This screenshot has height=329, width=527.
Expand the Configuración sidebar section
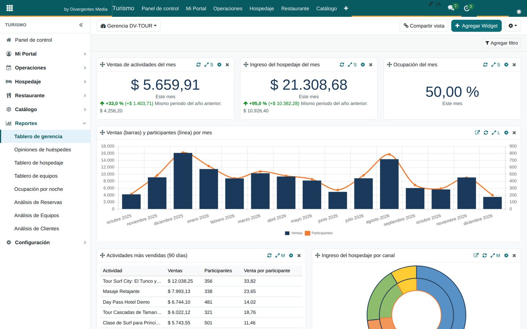point(45,242)
